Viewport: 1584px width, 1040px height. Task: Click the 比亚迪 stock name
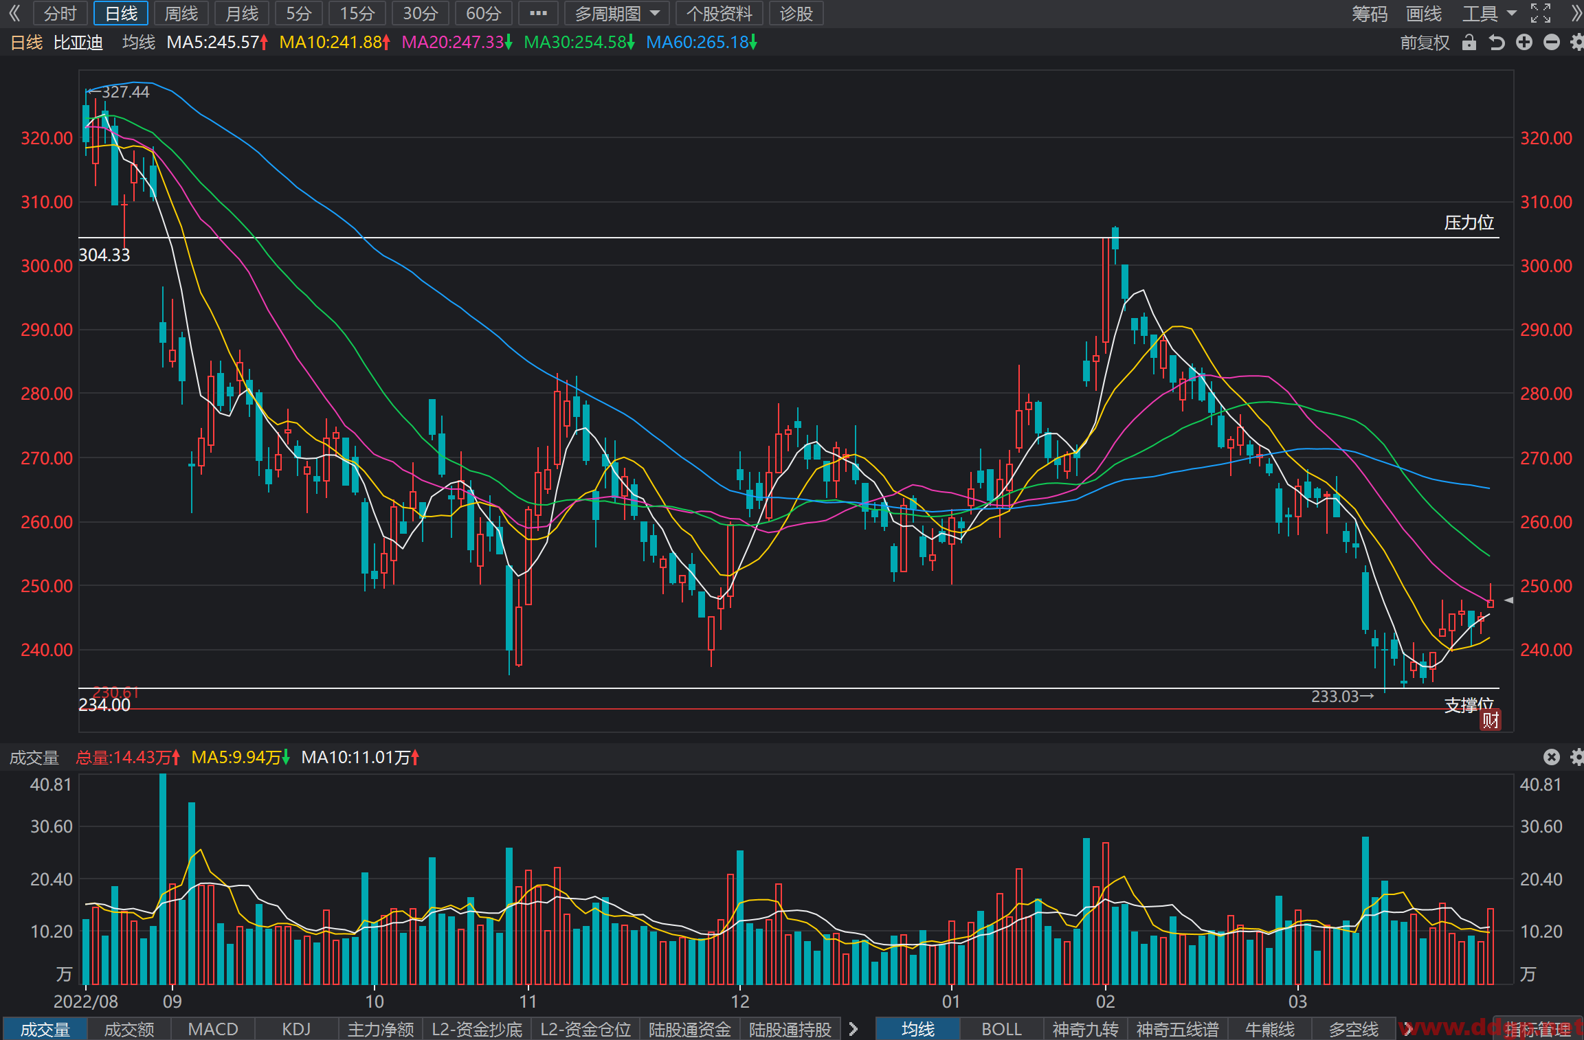coord(78,43)
